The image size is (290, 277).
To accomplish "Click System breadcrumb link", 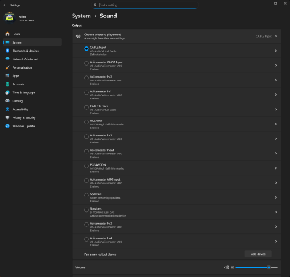I will 81,16.
